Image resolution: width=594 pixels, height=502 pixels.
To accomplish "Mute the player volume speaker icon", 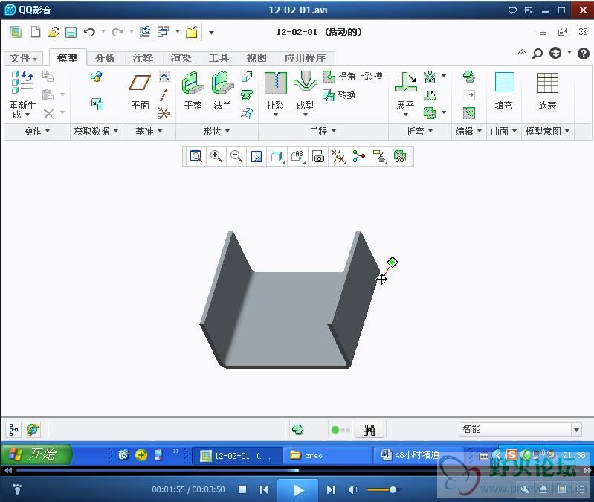I will coord(352,489).
